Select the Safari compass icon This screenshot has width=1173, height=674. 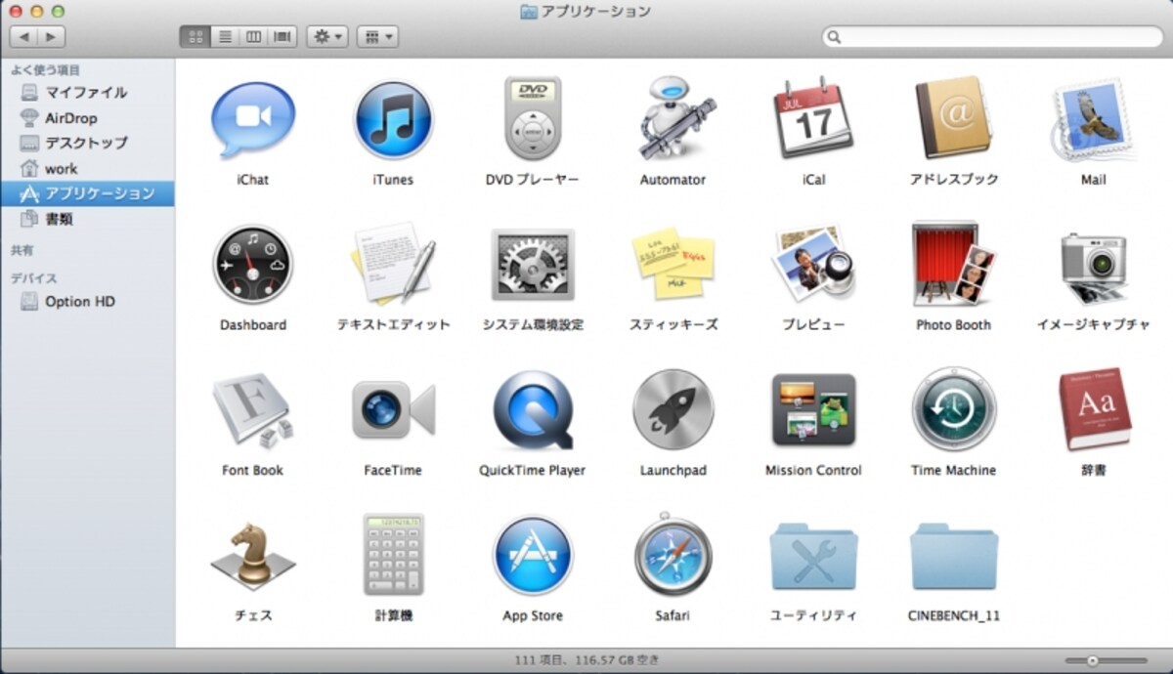click(x=673, y=554)
